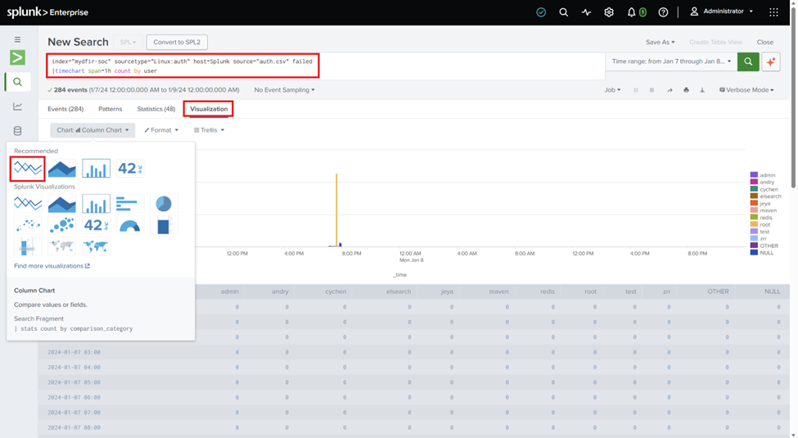Viewport: 798px width, 438px height.
Task: Pick the Filler Gauge visualization
Action: [x=164, y=225]
